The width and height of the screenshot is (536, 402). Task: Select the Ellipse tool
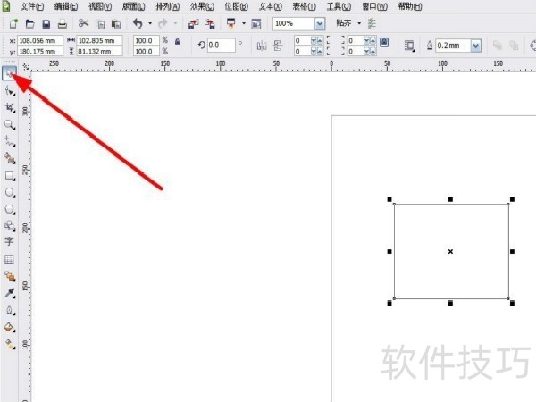click(10, 192)
